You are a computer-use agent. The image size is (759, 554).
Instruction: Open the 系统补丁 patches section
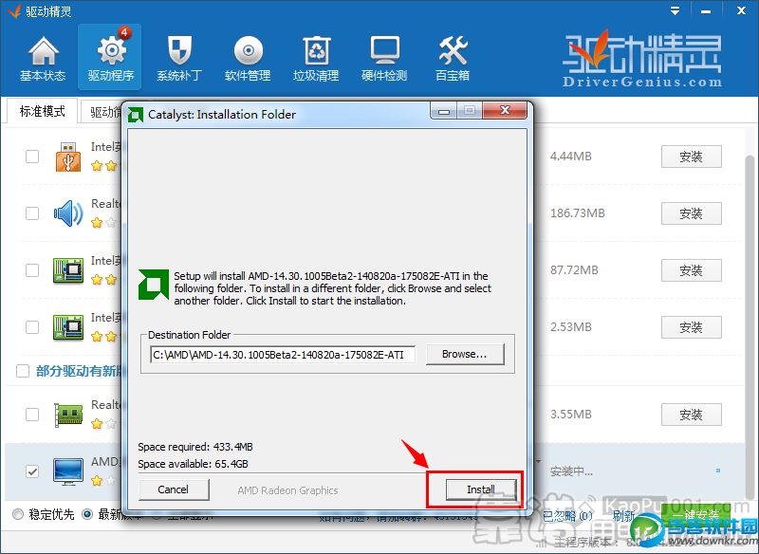point(179,58)
